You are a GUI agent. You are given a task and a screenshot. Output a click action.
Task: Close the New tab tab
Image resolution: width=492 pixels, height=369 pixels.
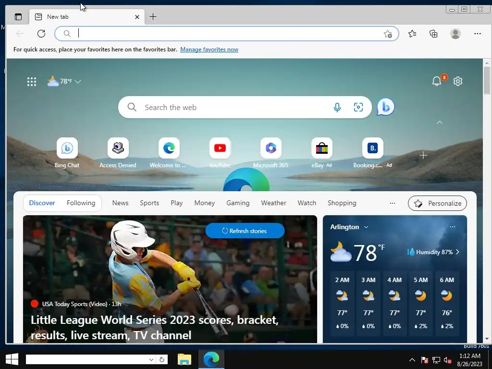tap(137, 17)
